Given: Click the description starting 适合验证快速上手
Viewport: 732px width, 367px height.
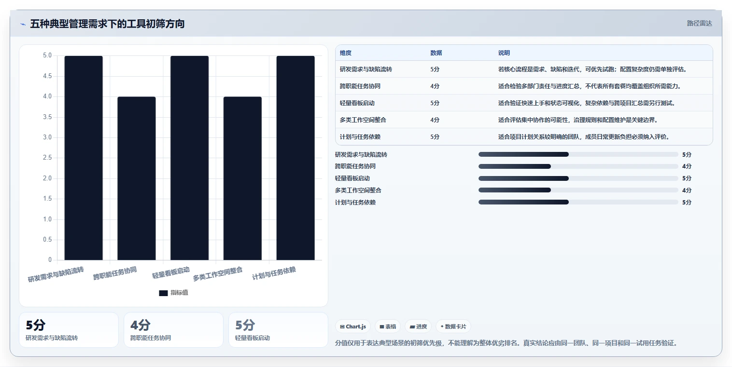Looking at the screenshot, I should [x=587, y=103].
